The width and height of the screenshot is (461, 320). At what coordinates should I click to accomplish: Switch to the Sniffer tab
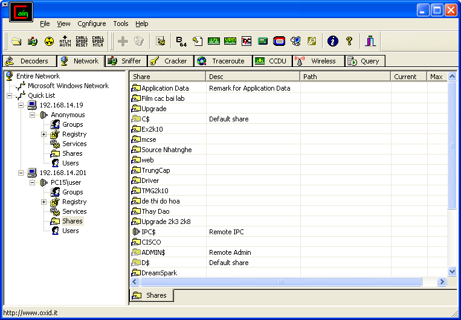point(126,61)
